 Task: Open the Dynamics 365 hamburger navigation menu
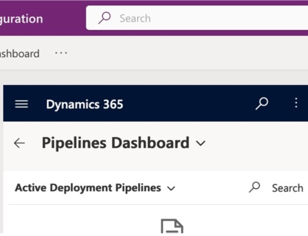[x=21, y=104]
